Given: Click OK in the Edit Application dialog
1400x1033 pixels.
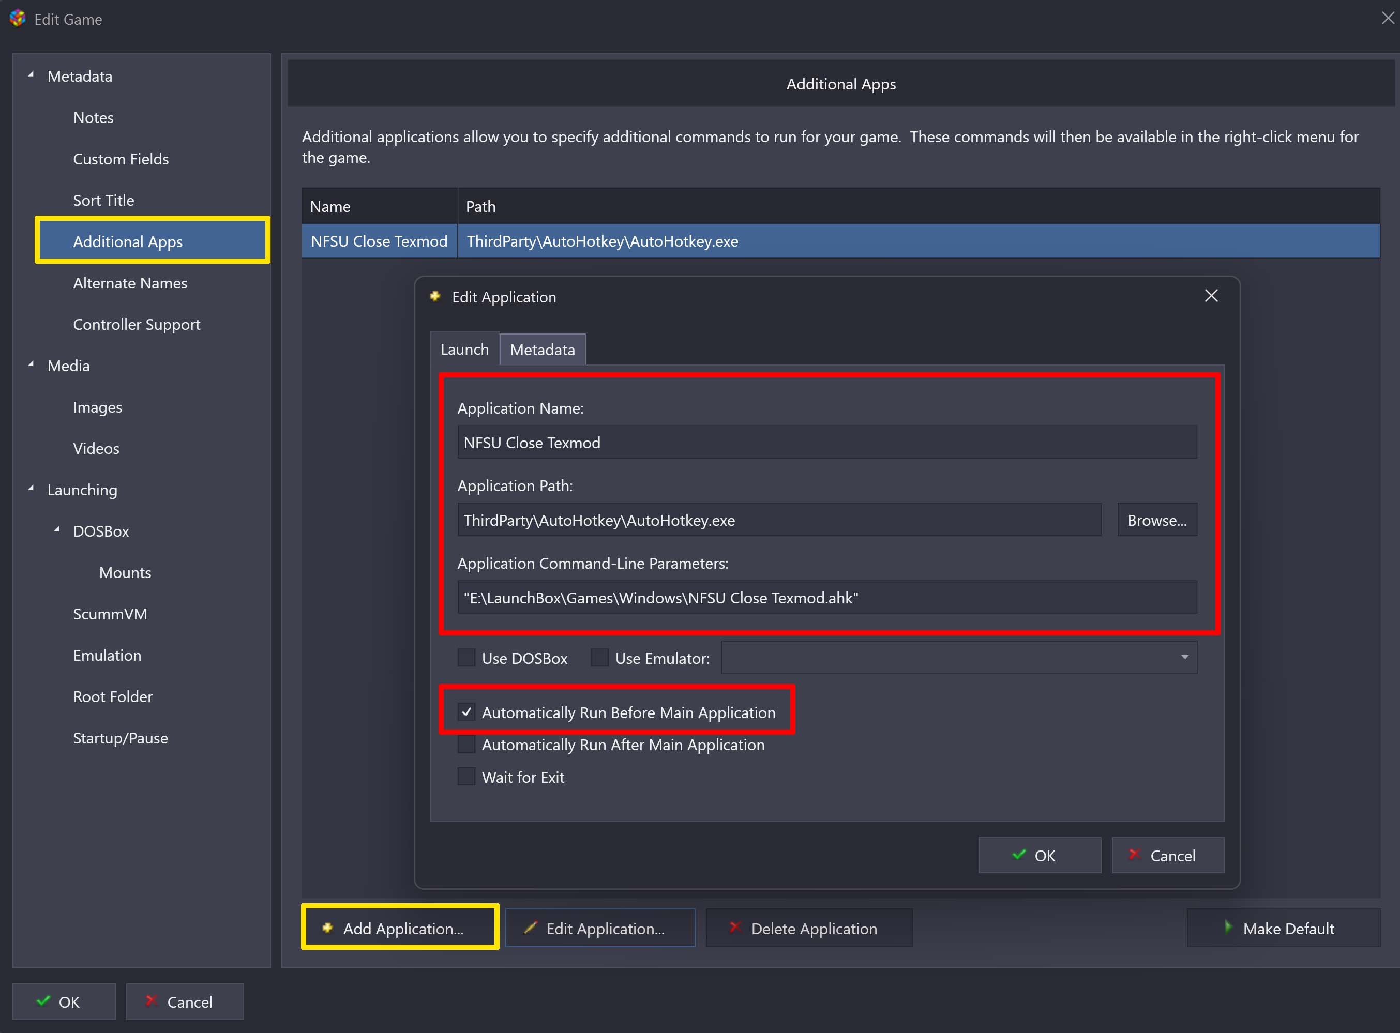Looking at the screenshot, I should point(1040,856).
